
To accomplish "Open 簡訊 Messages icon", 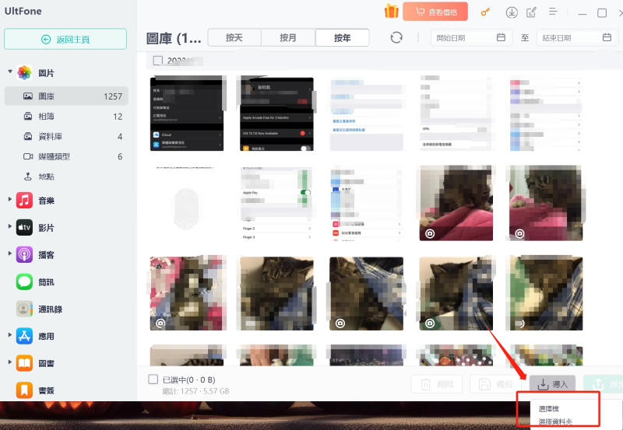I will 24,282.
